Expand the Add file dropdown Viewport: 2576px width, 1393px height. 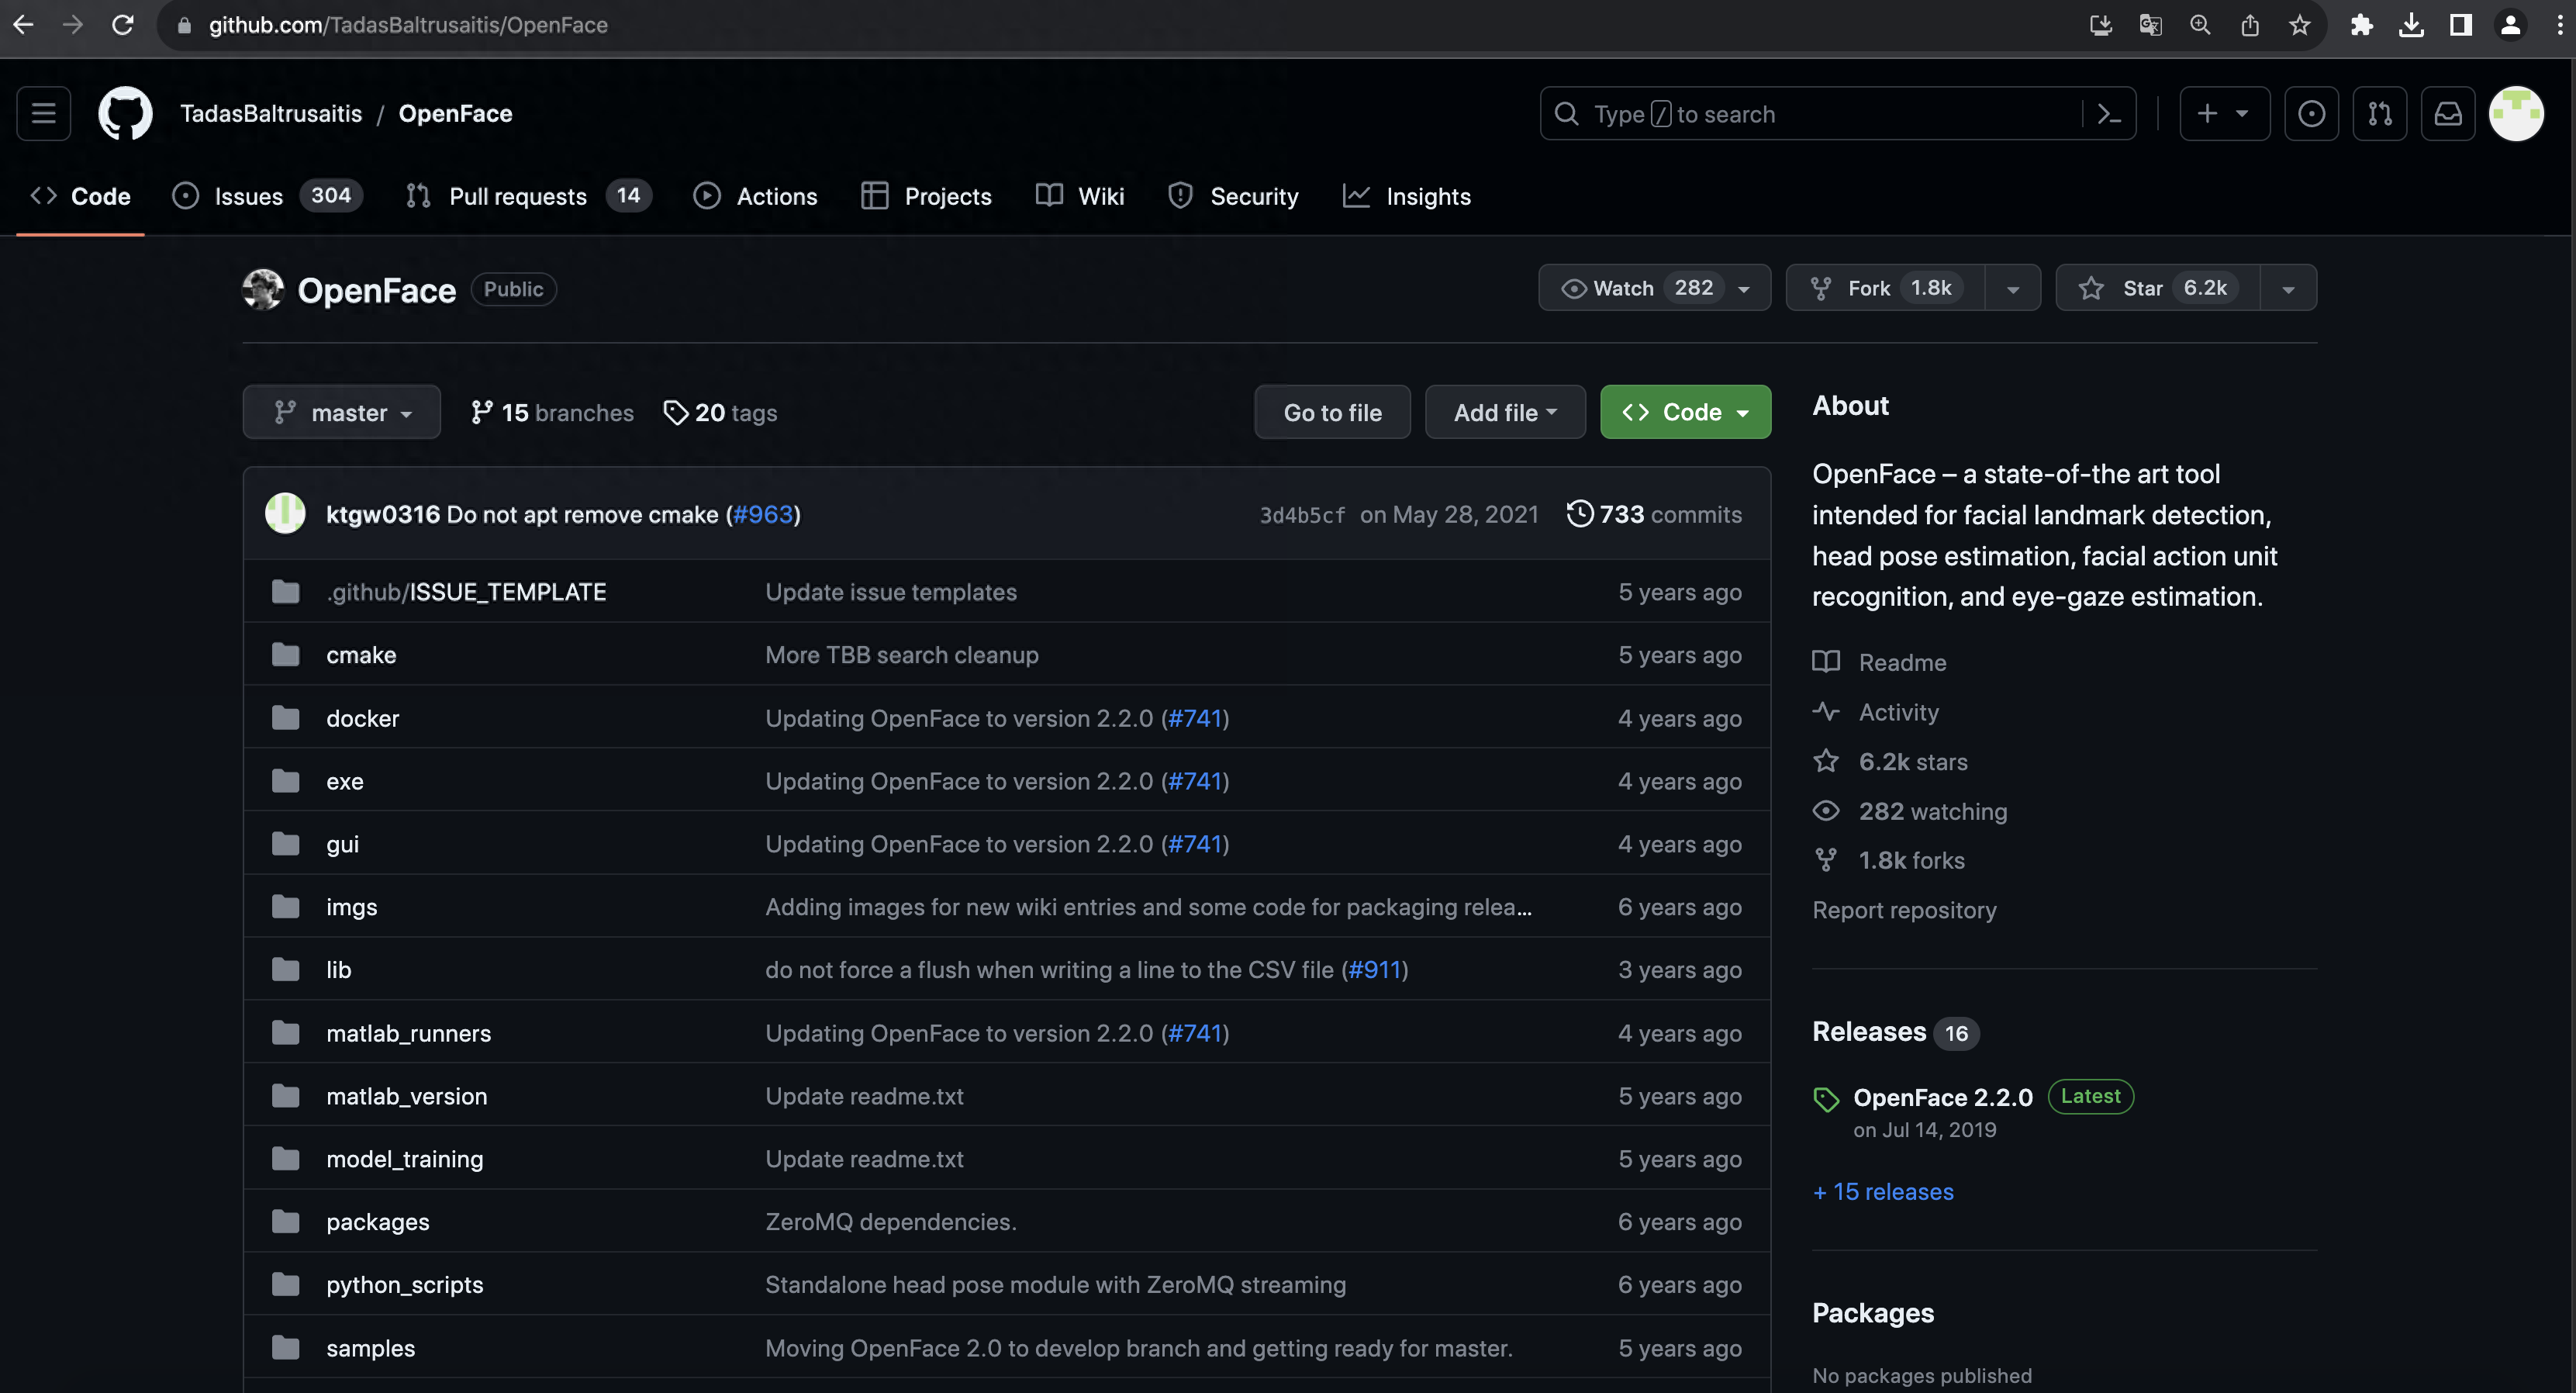point(1505,412)
